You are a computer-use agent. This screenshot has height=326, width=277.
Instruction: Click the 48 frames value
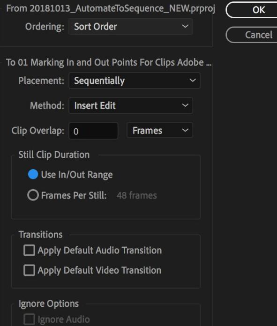click(136, 195)
